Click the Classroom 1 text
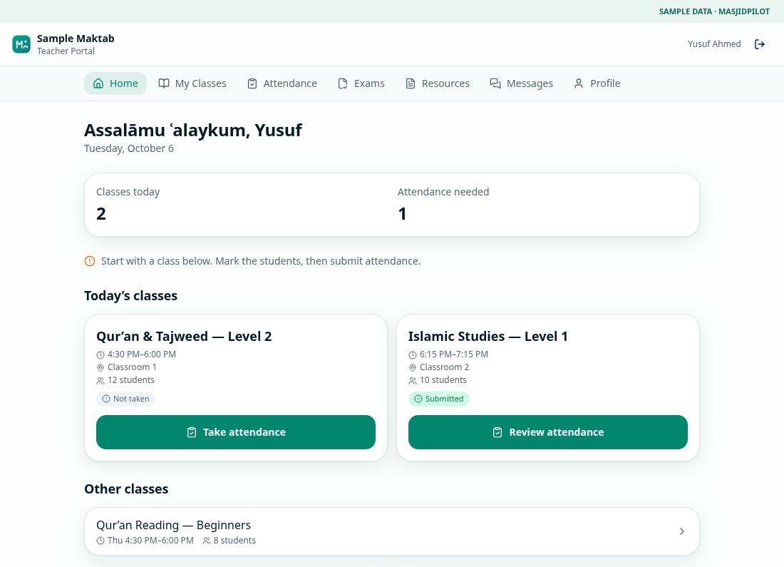Image resolution: width=784 pixels, height=567 pixels. (132, 367)
